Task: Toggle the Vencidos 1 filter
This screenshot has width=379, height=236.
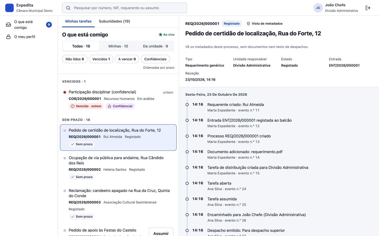Action: pos(101,59)
